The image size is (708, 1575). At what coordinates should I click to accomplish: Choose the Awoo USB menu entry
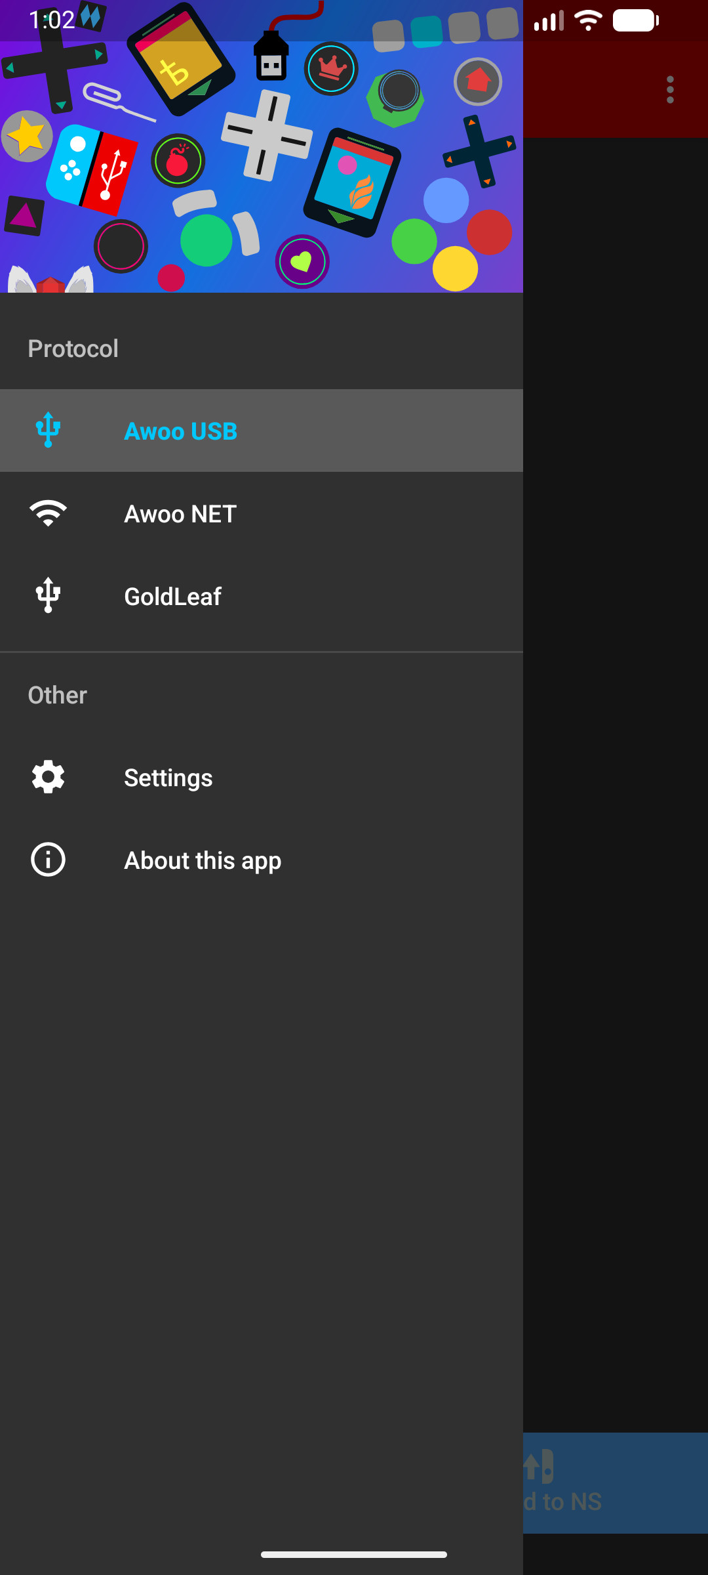pyautogui.click(x=262, y=430)
